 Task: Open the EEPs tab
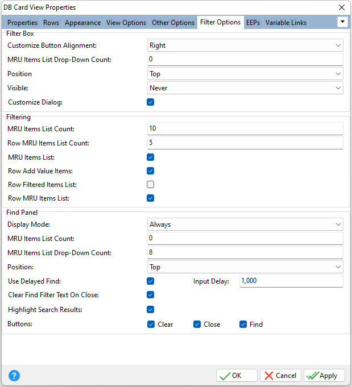[x=253, y=23]
